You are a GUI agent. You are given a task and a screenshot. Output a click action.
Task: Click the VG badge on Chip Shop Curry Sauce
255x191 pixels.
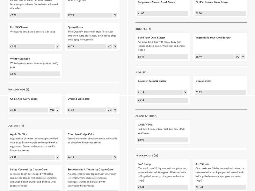(x=52, y=110)
